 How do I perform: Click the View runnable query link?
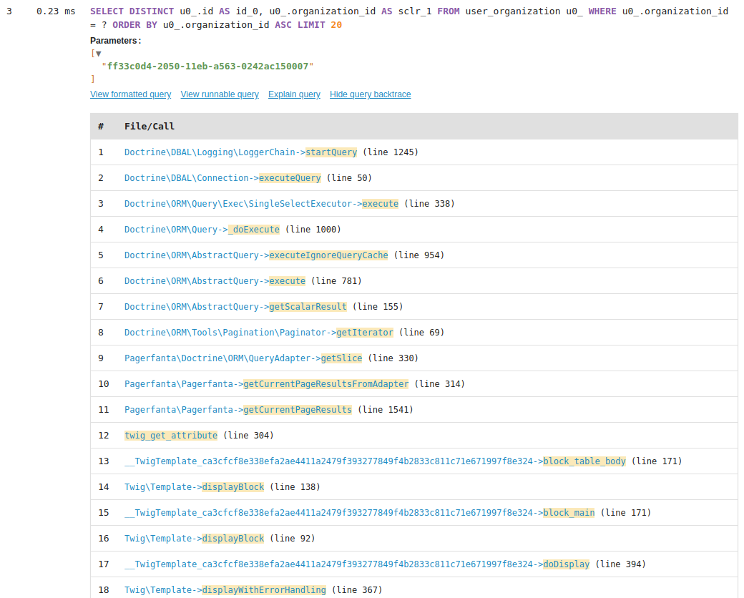click(220, 94)
